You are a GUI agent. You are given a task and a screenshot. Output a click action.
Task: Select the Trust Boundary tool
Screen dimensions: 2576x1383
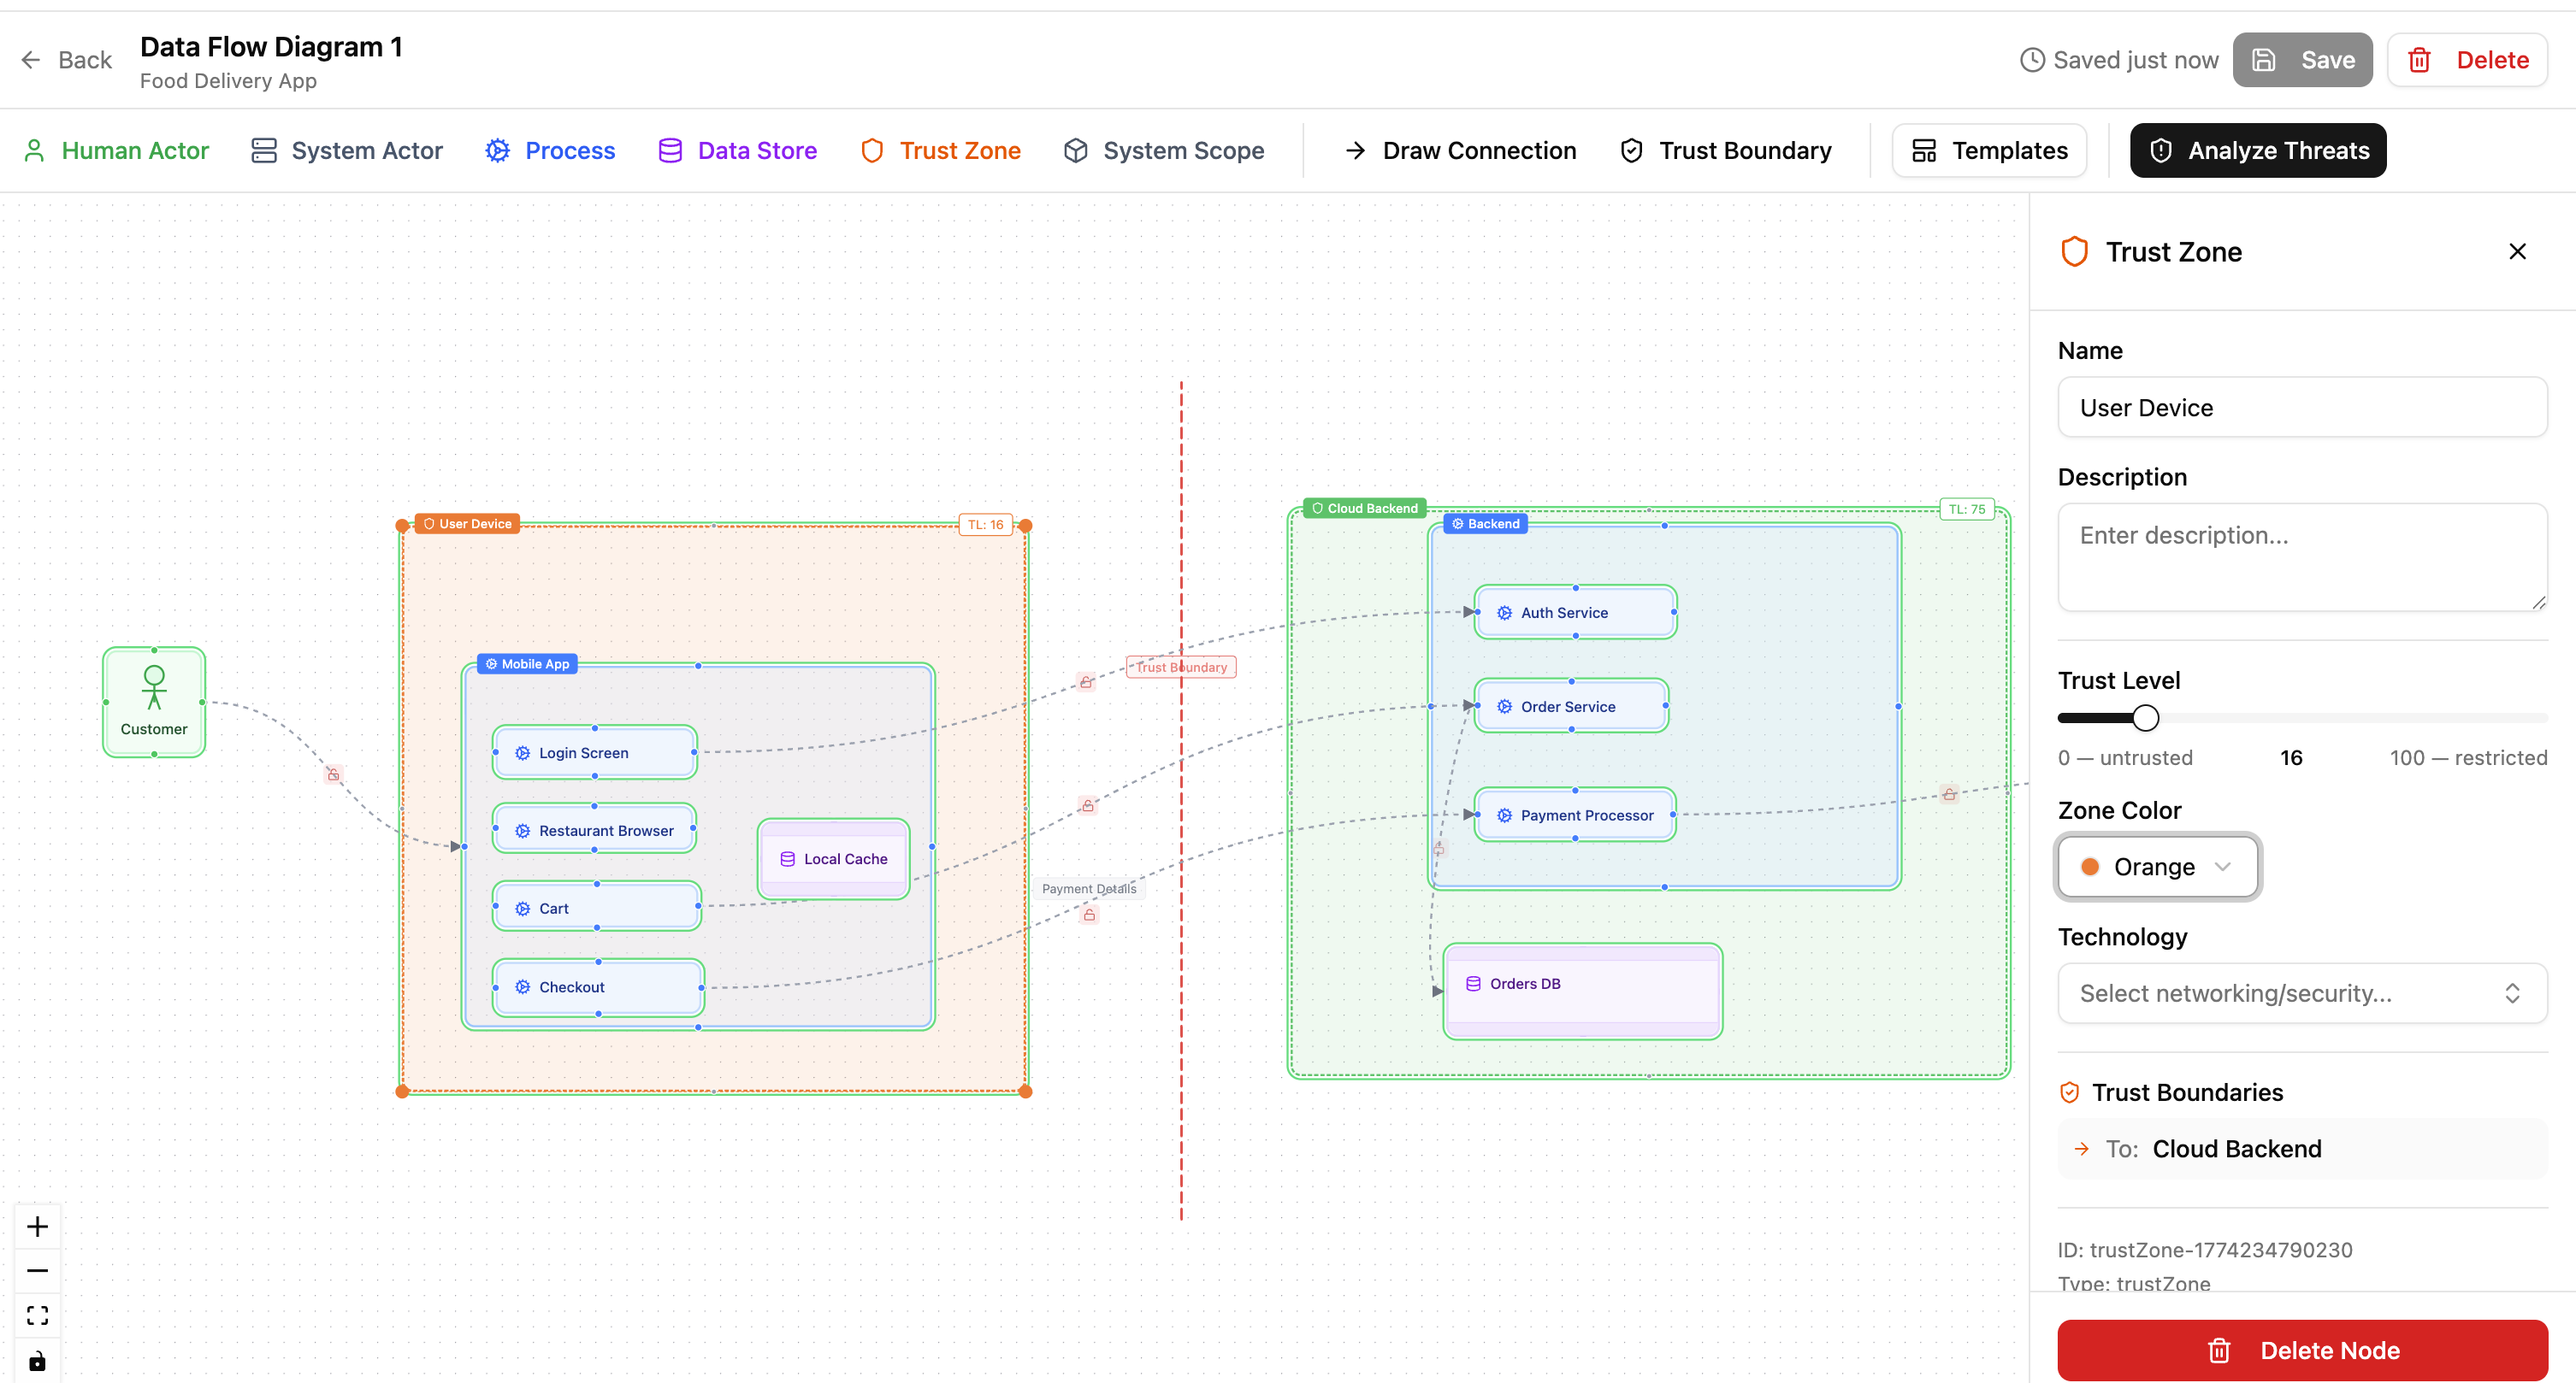pos(1724,150)
